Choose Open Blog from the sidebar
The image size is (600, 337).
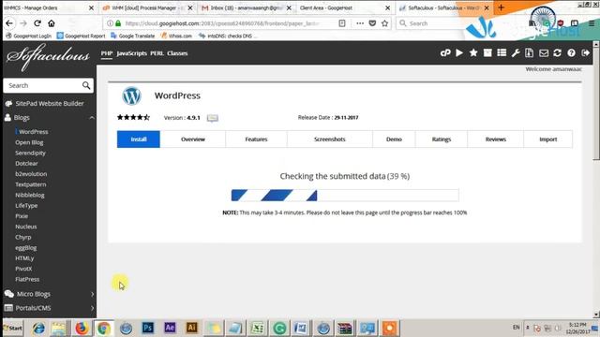pyautogui.click(x=29, y=142)
